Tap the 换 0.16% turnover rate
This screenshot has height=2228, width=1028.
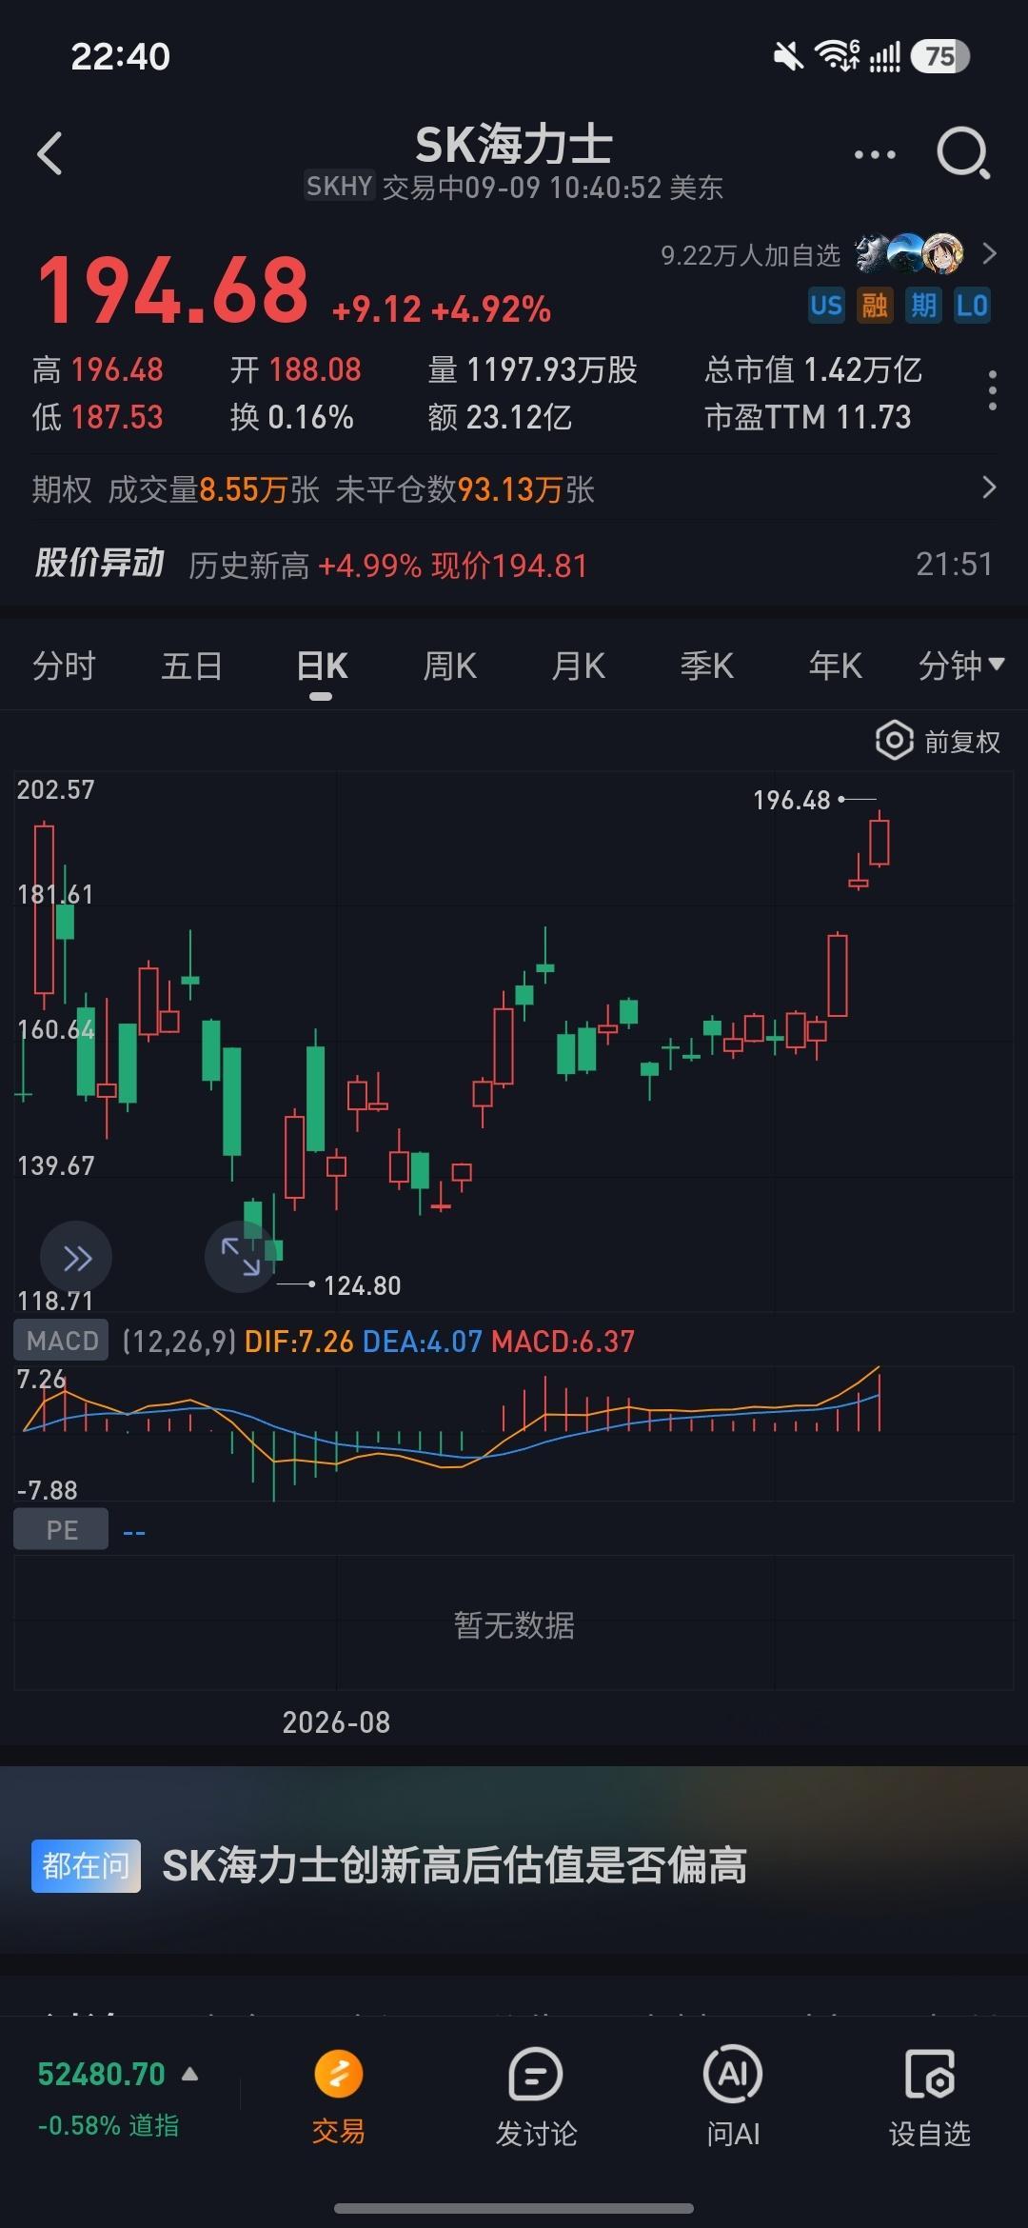pyautogui.click(x=292, y=417)
